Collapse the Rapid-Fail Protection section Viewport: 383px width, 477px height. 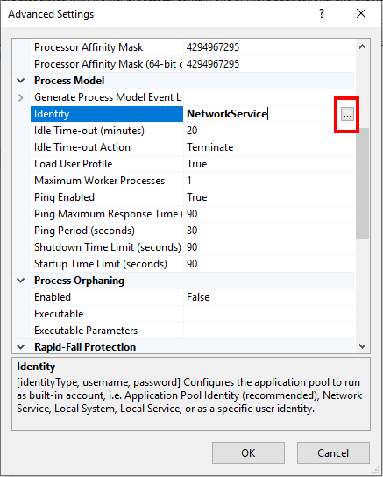[21, 347]
